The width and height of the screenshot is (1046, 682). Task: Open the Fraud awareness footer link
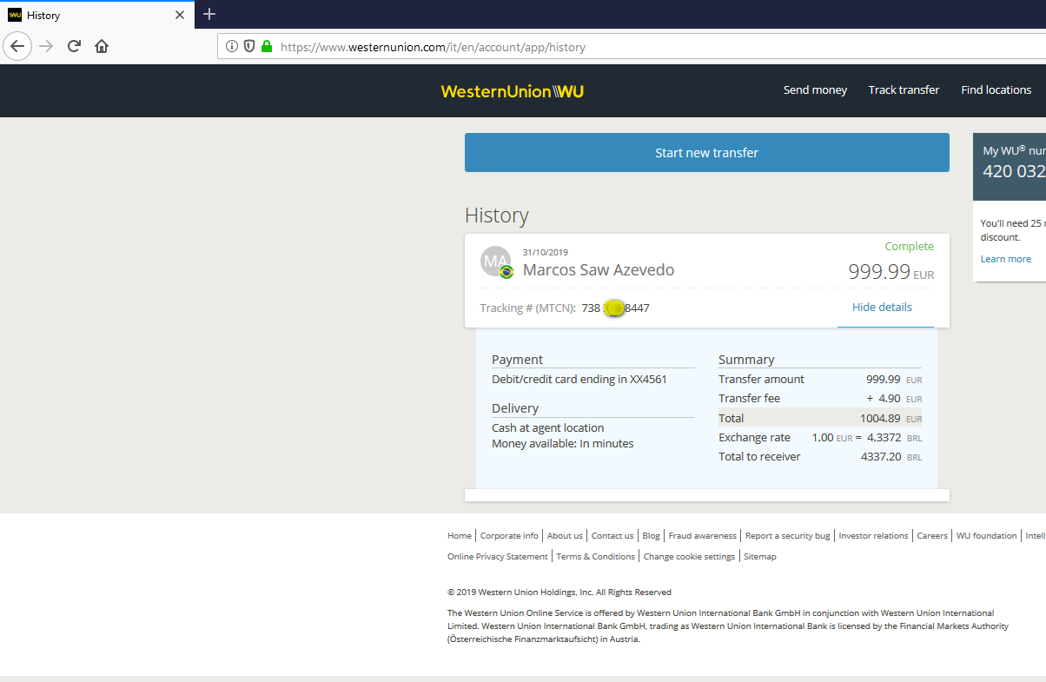(x=702, y=535)
